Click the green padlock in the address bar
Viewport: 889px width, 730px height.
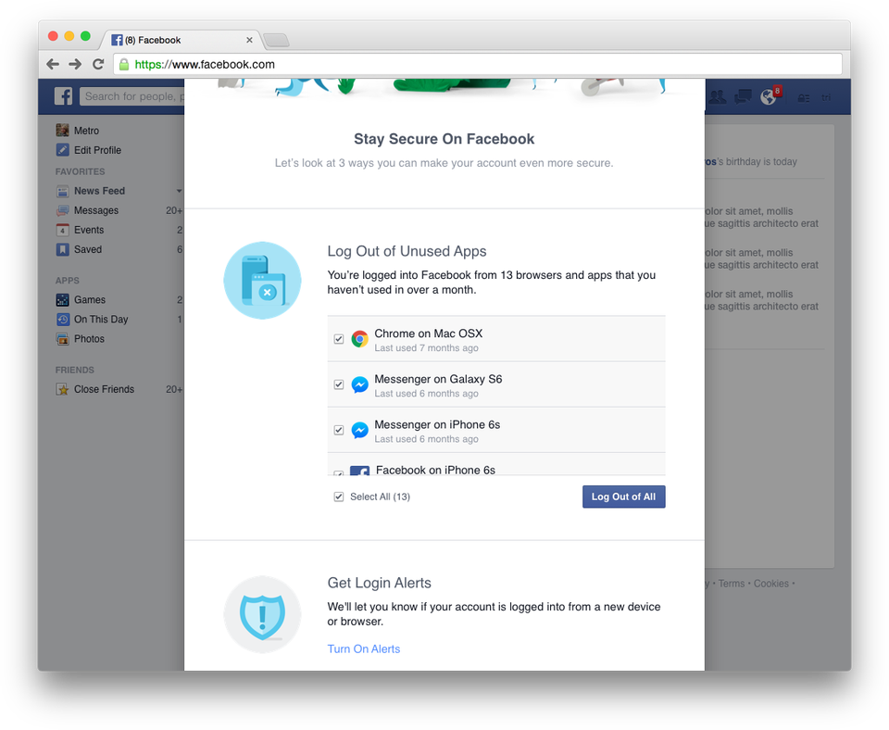[123, 65]
